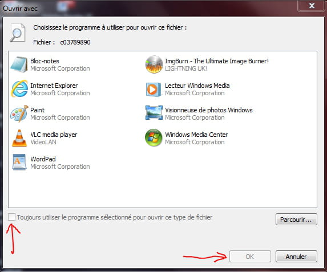
Task: Select the ImgBurn flaming disc icon
Action: [x=154, y=64]
